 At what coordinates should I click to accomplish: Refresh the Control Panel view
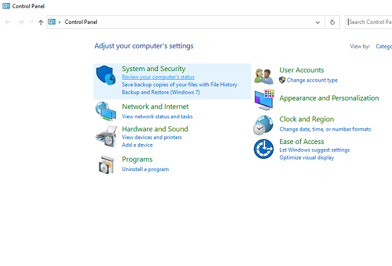click(x=333, y=22)
